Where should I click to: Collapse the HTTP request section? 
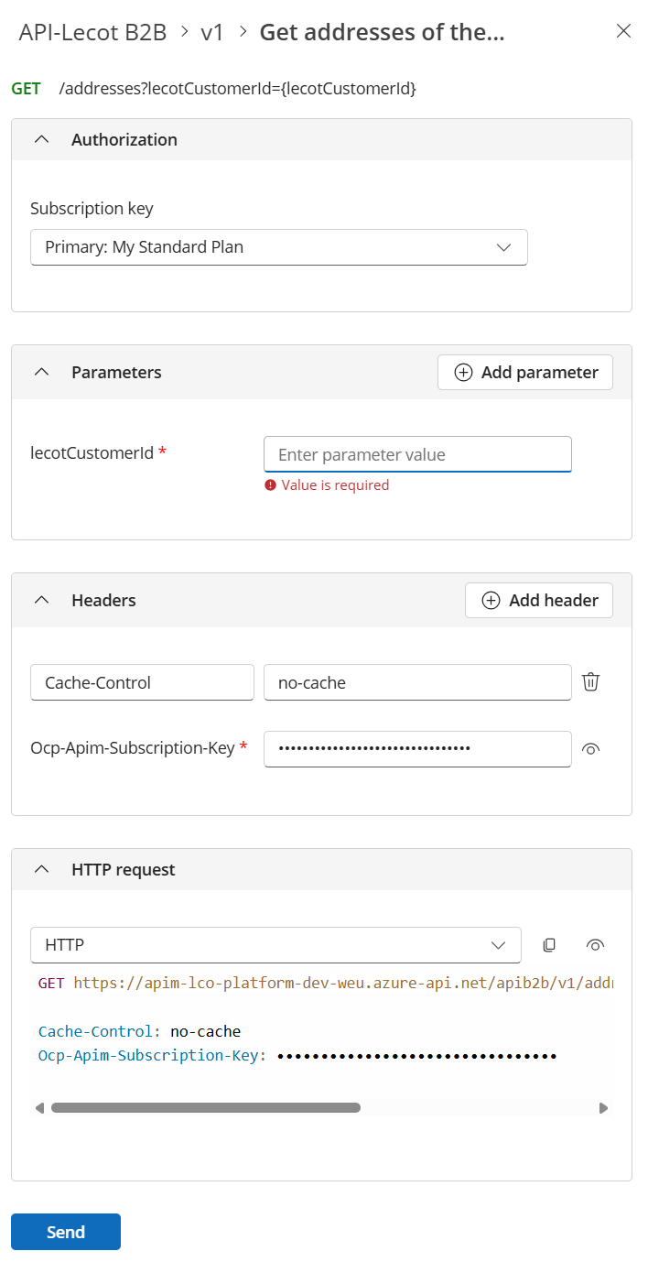tap(41, 870)
